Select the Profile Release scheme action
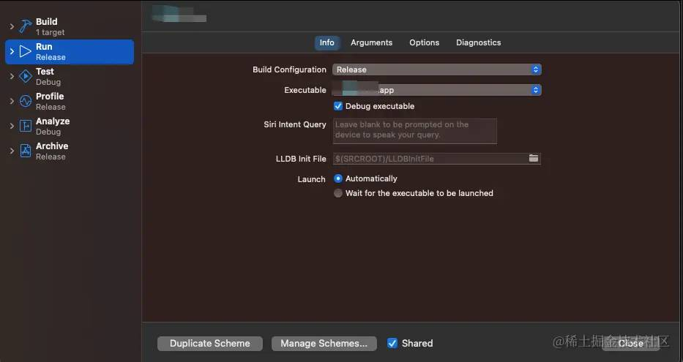 [x=70, y=102]
